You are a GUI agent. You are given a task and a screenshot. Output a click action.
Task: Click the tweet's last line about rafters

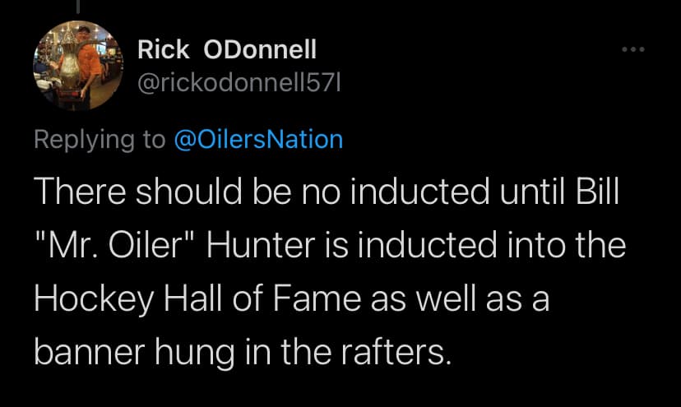[x=243, y=350]
